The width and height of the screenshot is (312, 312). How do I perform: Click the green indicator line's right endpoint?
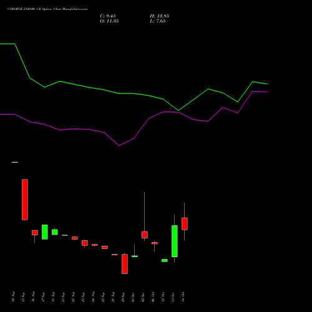[268, 84]
